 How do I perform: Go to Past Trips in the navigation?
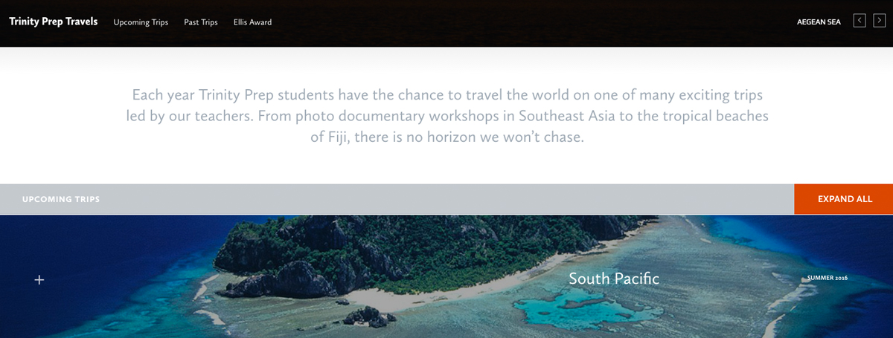coord(201,22)
